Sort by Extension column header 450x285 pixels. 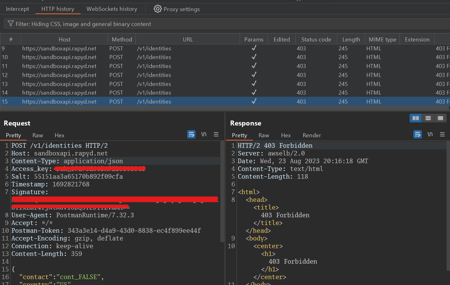[417, 39]
